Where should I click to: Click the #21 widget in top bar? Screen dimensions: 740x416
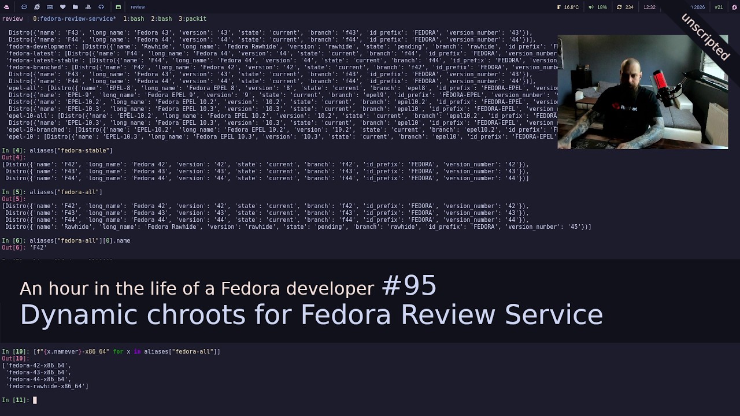point(719,7)
